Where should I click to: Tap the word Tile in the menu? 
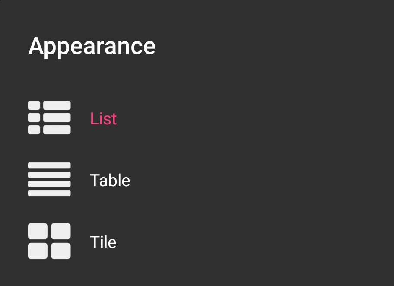point(103,242)
